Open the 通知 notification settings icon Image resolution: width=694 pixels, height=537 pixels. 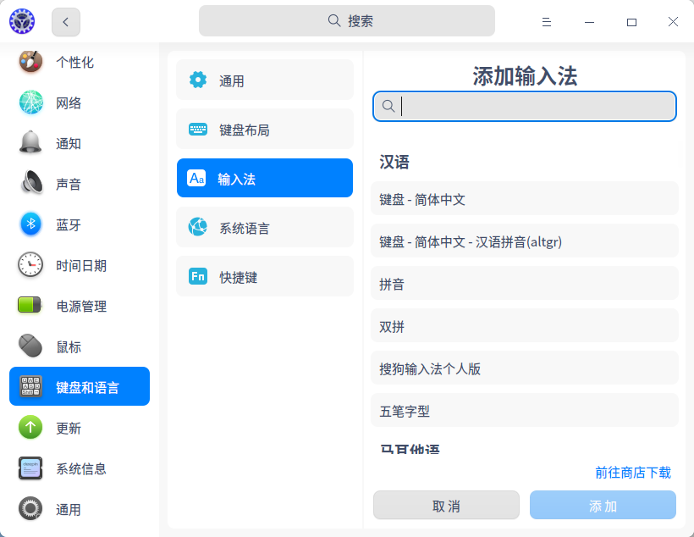[30, 143]
